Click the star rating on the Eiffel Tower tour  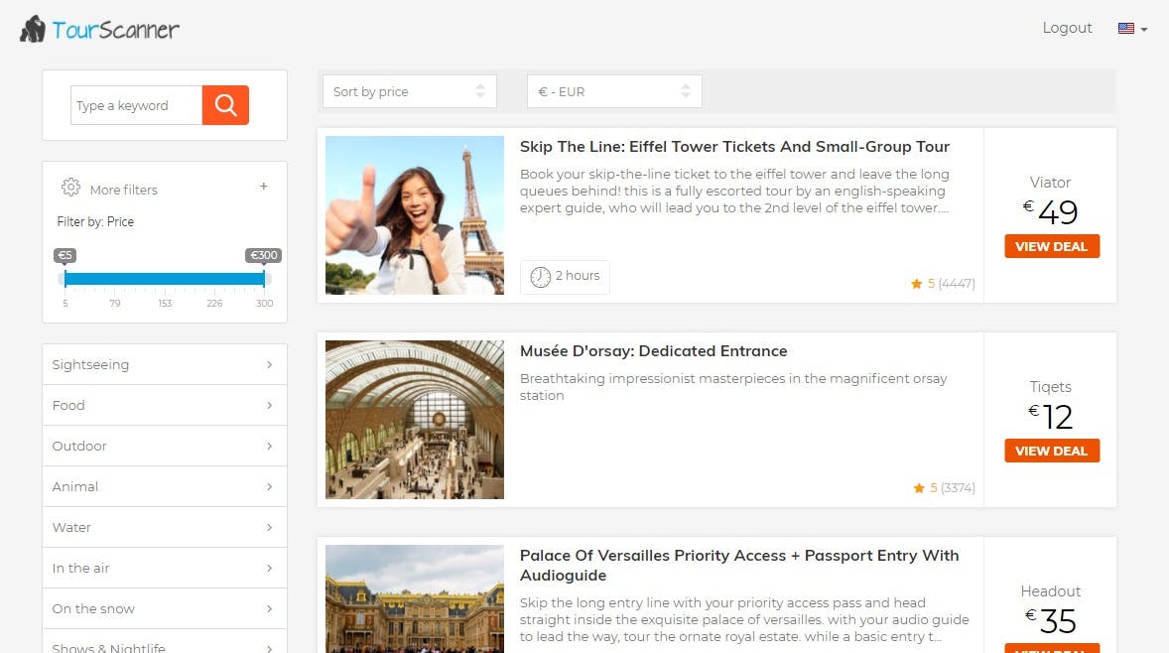(x=943, y=283)
